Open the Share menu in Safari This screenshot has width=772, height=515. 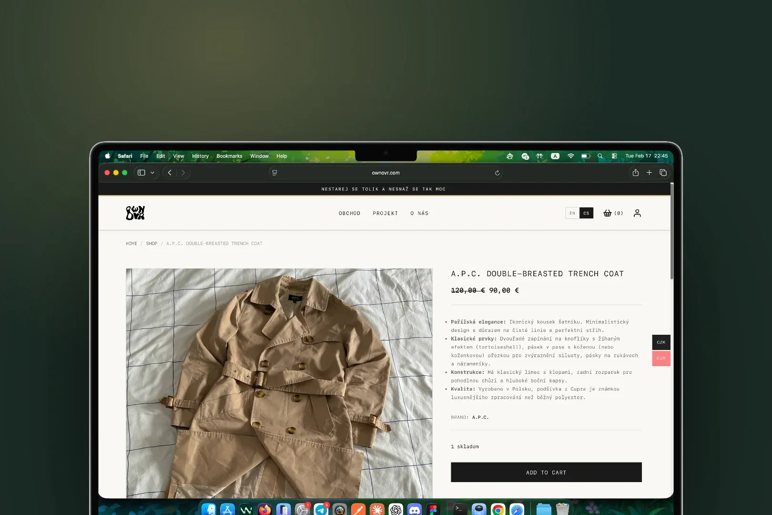pos(635,173)
